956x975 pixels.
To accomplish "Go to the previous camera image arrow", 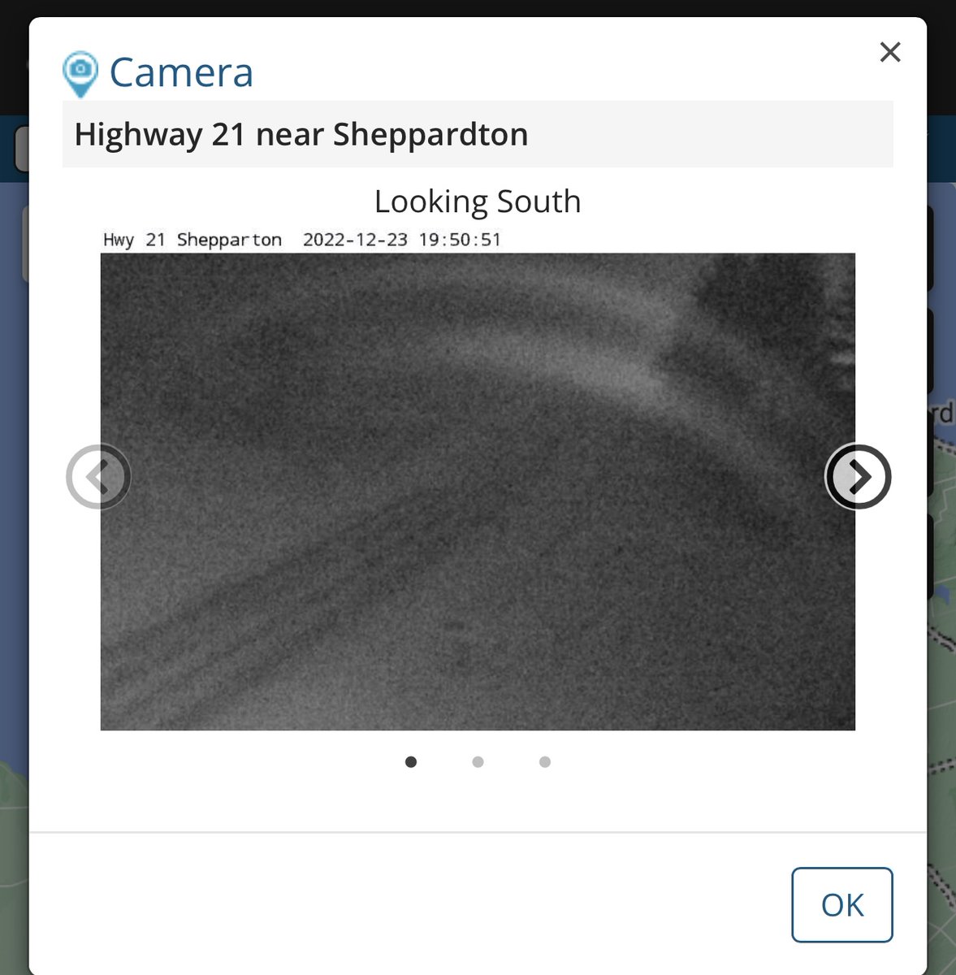I will tap(98, 477).
